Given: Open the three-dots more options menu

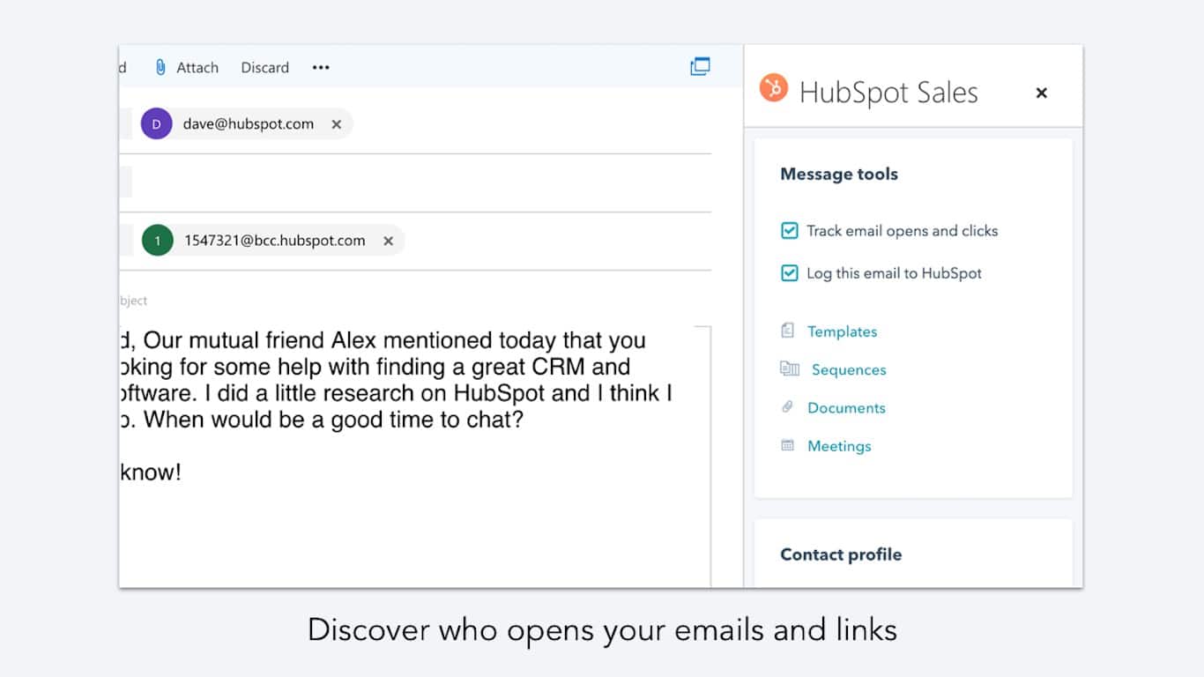Looking at the screenshot, I should [x=321, y=67].
